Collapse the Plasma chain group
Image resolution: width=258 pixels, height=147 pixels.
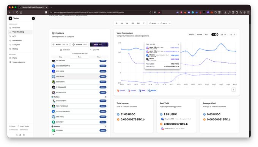coord(79,126)
